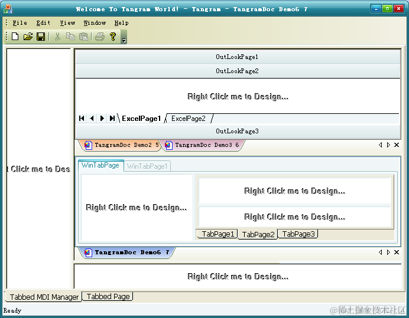
Task: Select the ExcelPage1 tab
Action: (141, 119)
